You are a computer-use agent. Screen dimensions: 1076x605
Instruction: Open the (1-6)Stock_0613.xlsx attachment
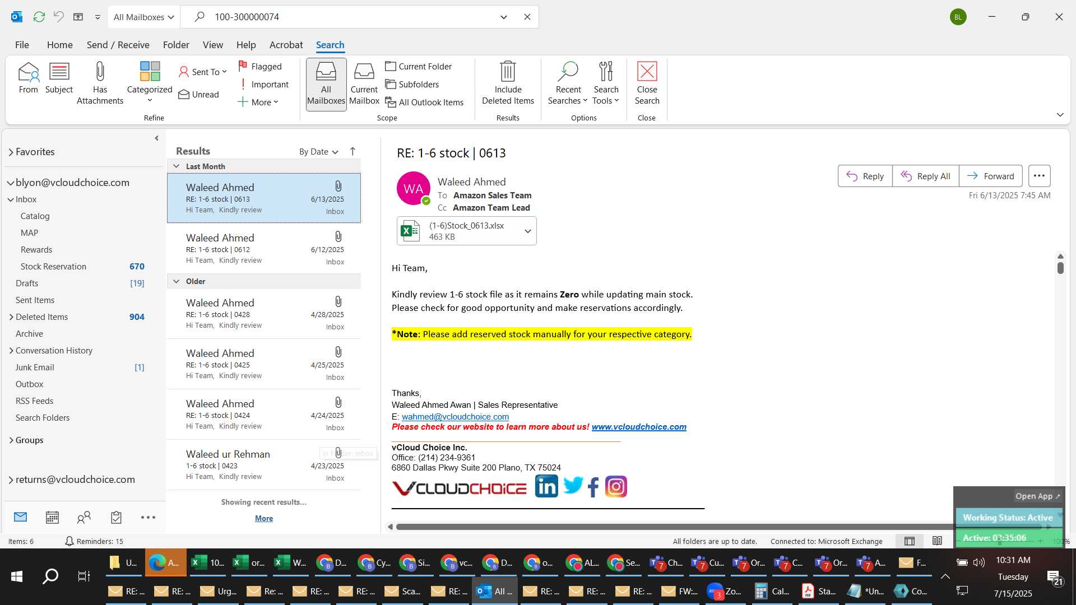click(x=458, y=231)
